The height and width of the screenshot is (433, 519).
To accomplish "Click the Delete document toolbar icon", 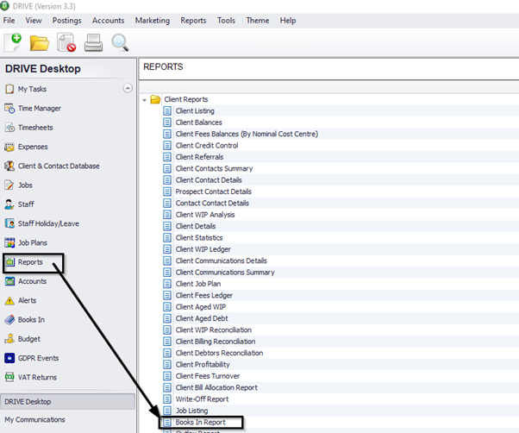I will [66, 42].
